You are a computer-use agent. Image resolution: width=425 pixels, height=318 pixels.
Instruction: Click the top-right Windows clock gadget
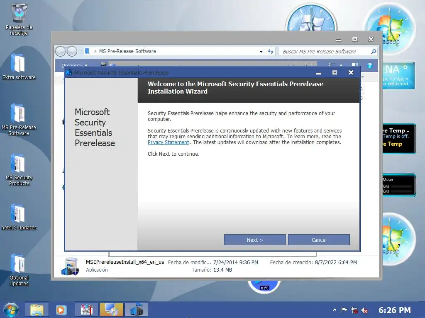click(389, 29)
